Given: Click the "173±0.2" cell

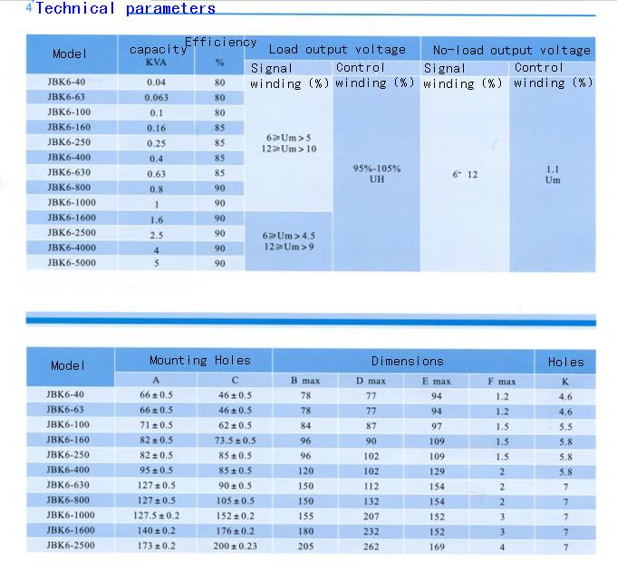Looking at the screenshot, I should coord(156,546).
